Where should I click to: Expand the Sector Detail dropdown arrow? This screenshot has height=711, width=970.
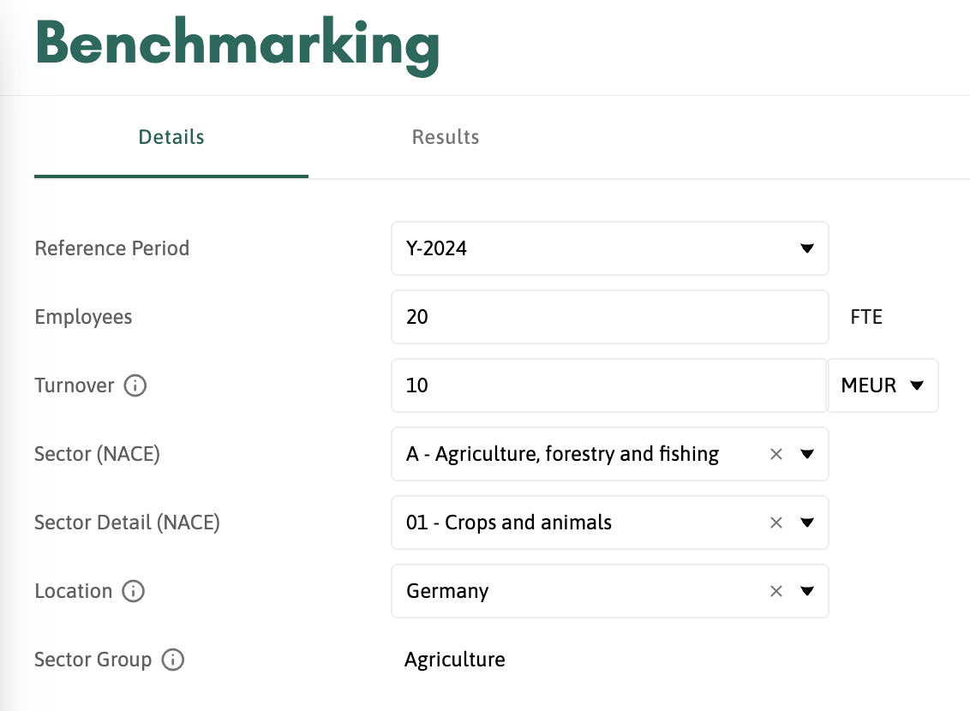pos(806,523)
